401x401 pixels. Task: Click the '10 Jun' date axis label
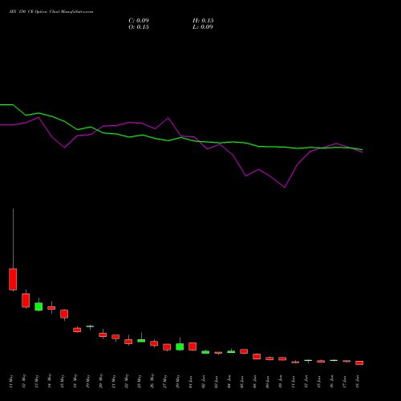pos(281,382)
